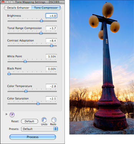Click the White Point percentage field
Viewport: 134px width, 144px height.
pos(51,57)
